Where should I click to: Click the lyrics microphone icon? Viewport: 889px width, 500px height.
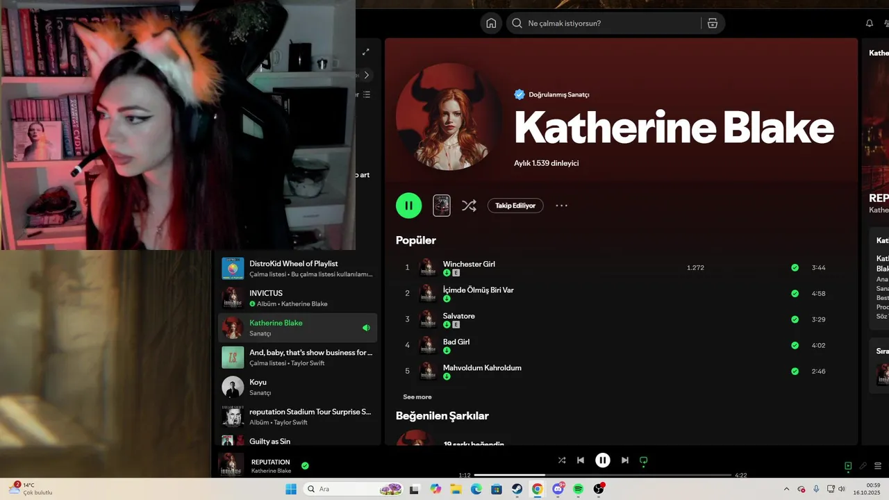click(863, 466)
